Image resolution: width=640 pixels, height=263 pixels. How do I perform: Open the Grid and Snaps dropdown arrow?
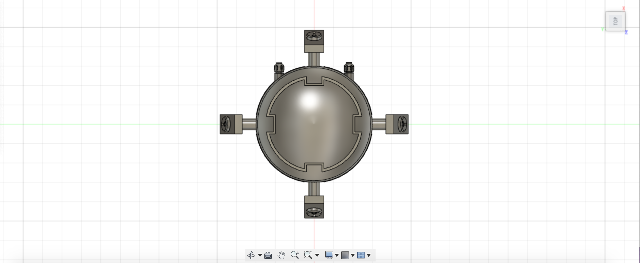point(353,255)
